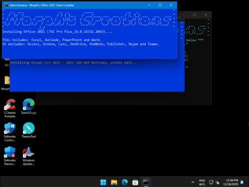Click the Office 2021 Silent Installer title bar
Viewport: 249px width, 187px height.
[x=90, y=5]
